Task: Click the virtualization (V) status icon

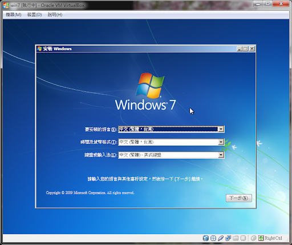Action: coord(243,238)
